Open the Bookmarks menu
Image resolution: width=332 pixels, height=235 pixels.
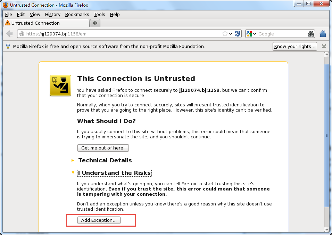pos(77,15)
